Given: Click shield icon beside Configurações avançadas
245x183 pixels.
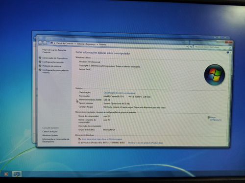Looking at the screenshot, I should (40, 70).
